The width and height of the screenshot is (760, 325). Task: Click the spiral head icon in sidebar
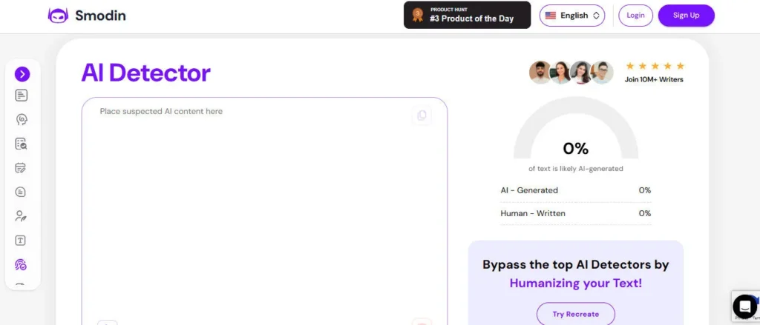point(22,120)
